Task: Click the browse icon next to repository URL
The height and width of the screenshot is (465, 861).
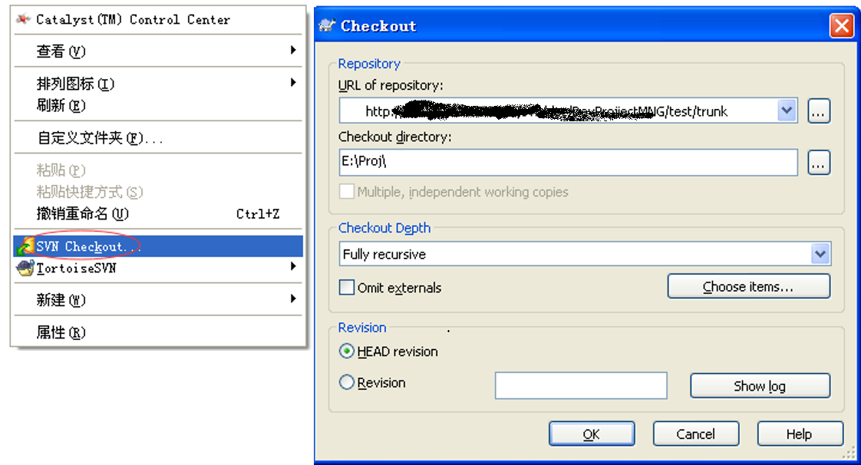Action: (x=818, y=110)
